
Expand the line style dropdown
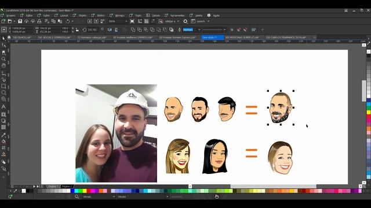(x=224, y=29)
